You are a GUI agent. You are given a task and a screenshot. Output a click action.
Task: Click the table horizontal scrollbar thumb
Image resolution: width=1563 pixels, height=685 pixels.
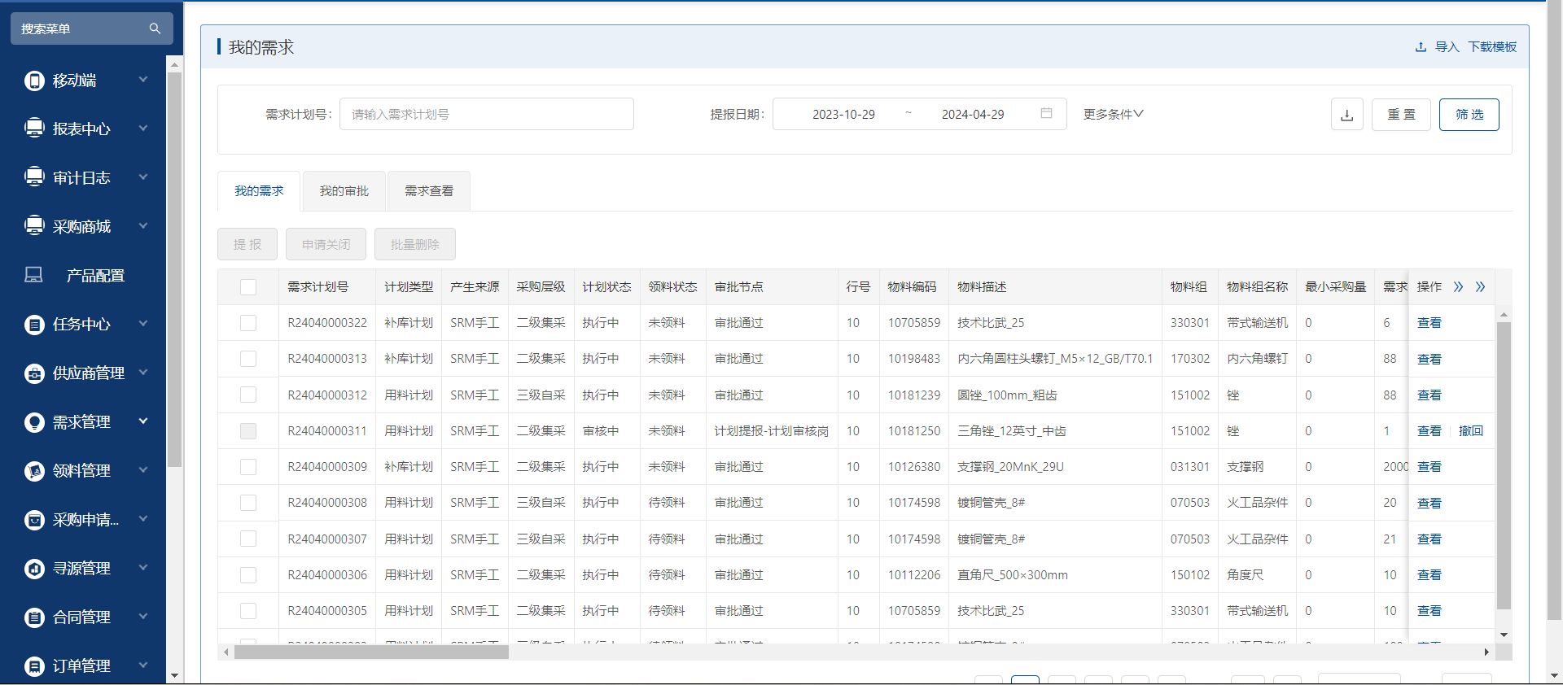(371, 652)
